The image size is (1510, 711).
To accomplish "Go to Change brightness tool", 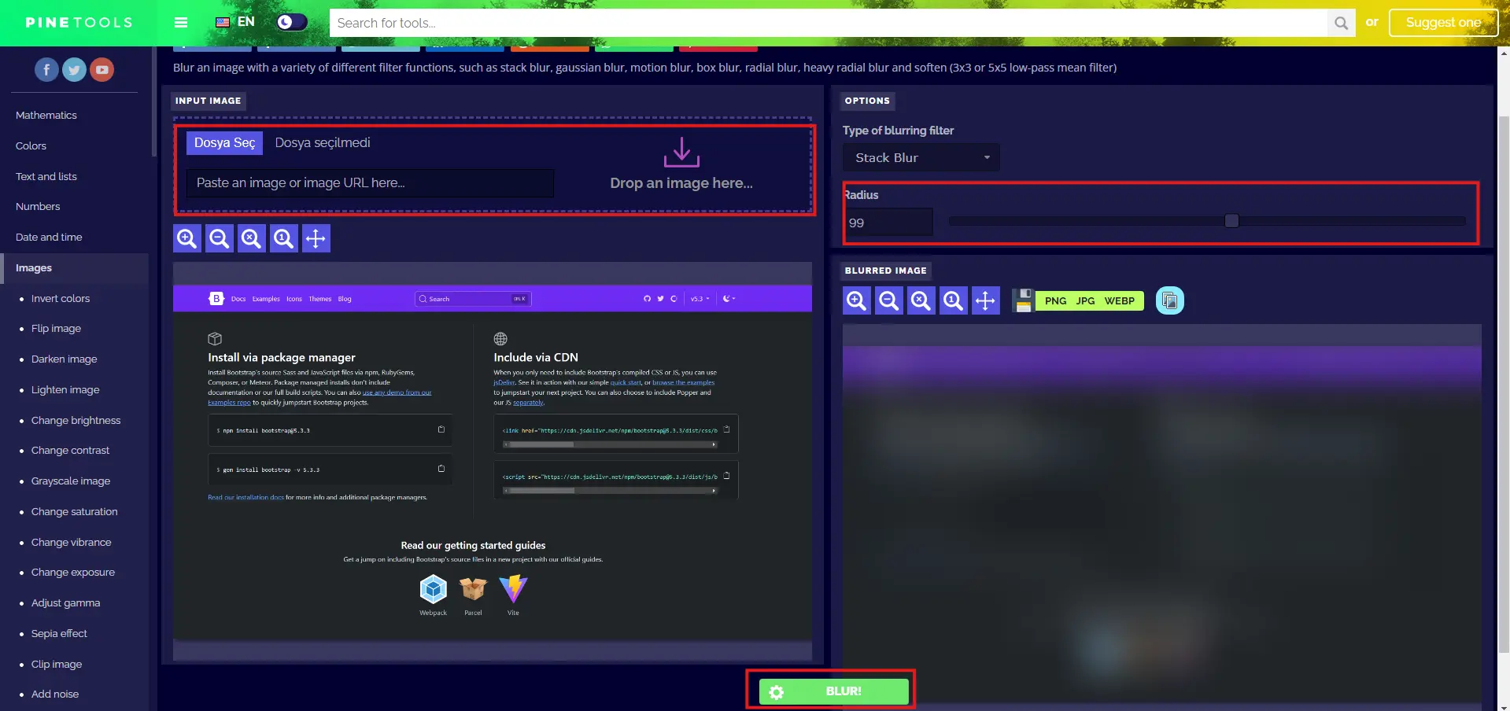I will pos(76,420).
